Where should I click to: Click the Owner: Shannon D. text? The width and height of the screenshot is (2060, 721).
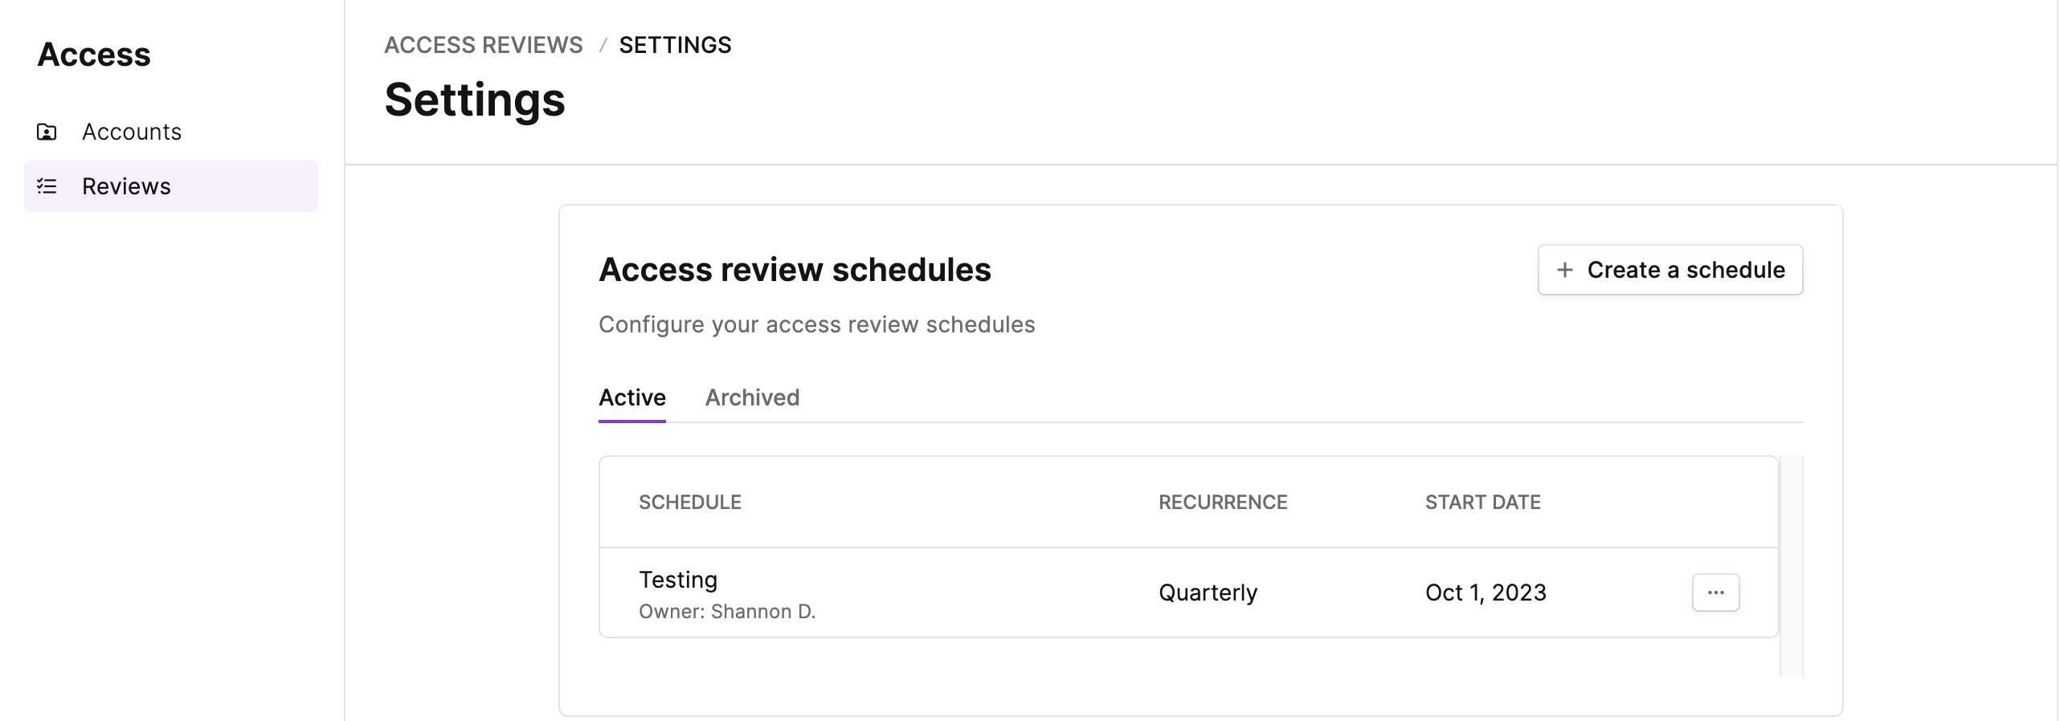point(727,612)
